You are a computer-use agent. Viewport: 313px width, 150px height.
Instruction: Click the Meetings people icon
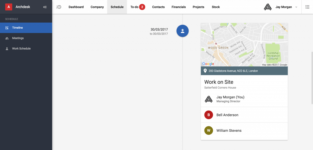tap(7, 38)
